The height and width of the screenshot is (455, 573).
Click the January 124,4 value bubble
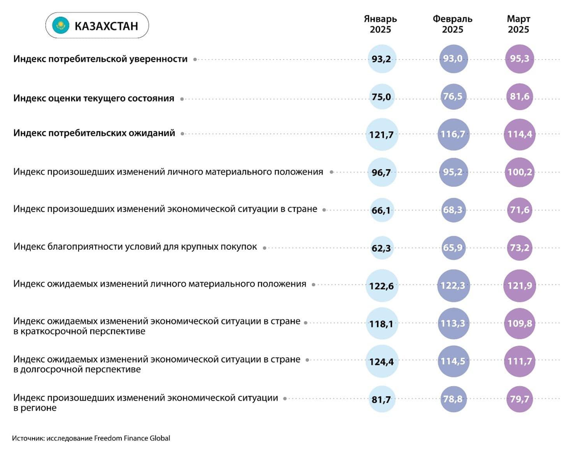tap(381, 362)
